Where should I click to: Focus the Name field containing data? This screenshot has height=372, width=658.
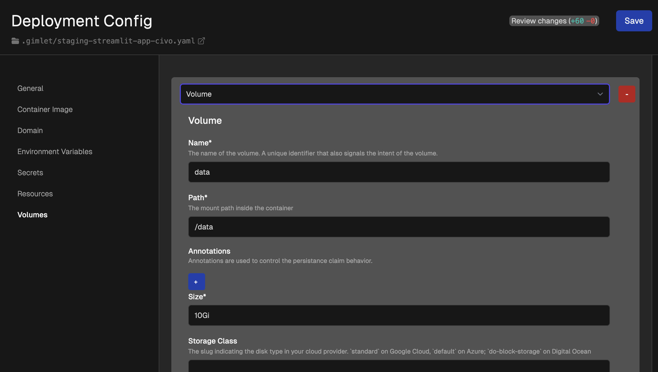pyautogui.click(x=399, y=172)
